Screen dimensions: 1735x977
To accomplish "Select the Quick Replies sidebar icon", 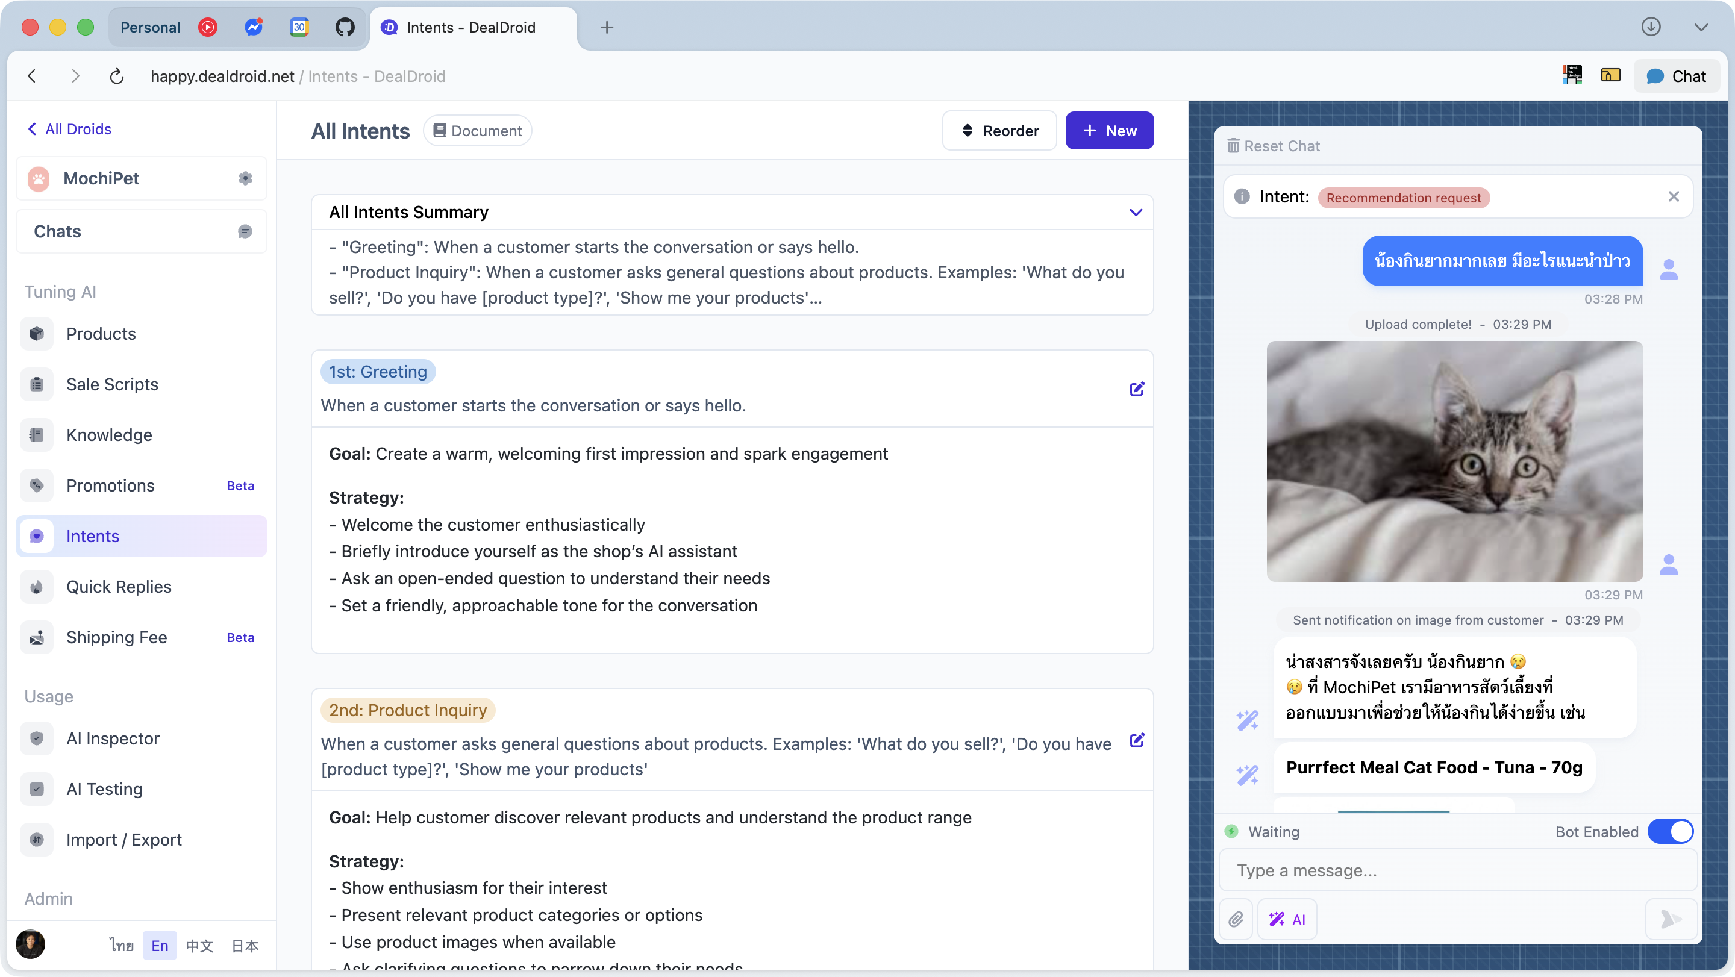I will coord(37,587).
